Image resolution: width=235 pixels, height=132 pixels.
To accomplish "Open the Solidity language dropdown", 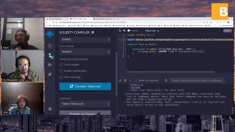I will (x=85, y=40).
